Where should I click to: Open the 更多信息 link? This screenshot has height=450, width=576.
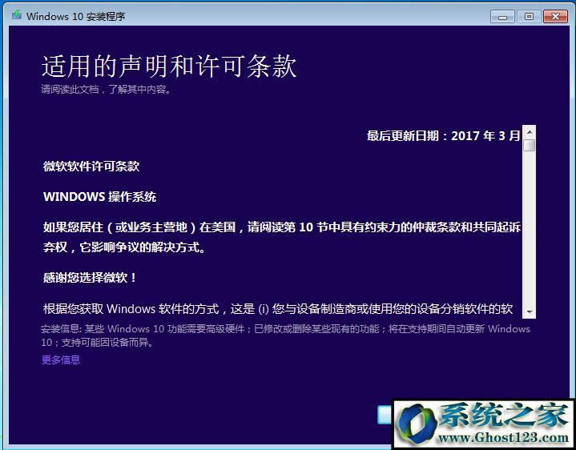coord(61,360)
